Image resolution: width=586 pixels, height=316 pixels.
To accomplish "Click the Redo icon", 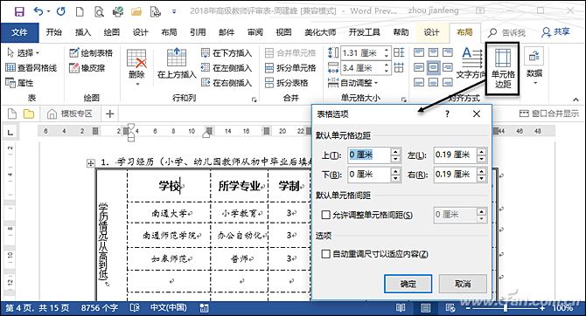I will (61, 11).
